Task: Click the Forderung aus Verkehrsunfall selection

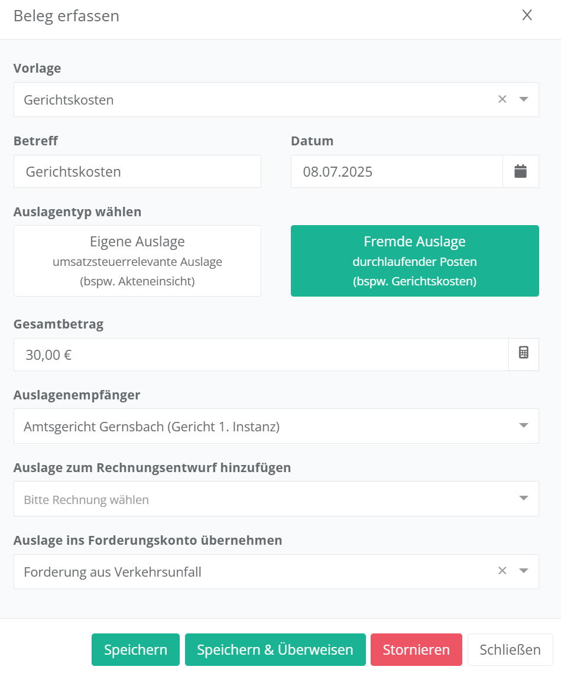Action: (x=113, y=572)
